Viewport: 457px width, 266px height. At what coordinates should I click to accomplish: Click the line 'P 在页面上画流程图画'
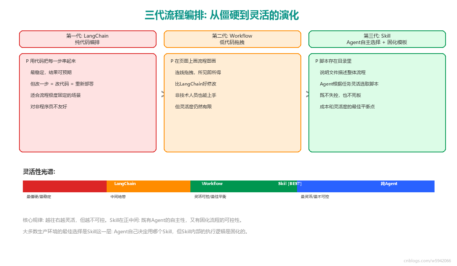[x=193, y=61]
